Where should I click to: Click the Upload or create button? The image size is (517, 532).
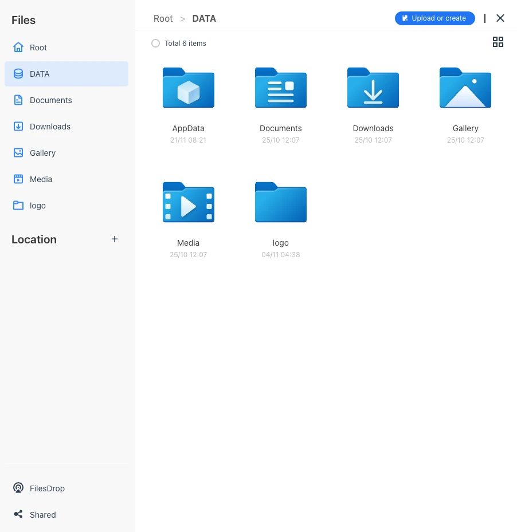pos(435,18)
